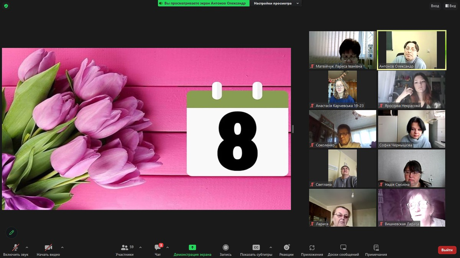Open the Реакции reactions menu
460x258 pixels.
286,250
